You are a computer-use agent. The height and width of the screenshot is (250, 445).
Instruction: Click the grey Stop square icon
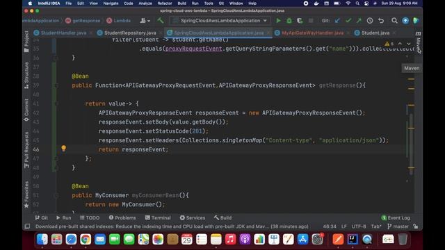click(x=311, y=21)
